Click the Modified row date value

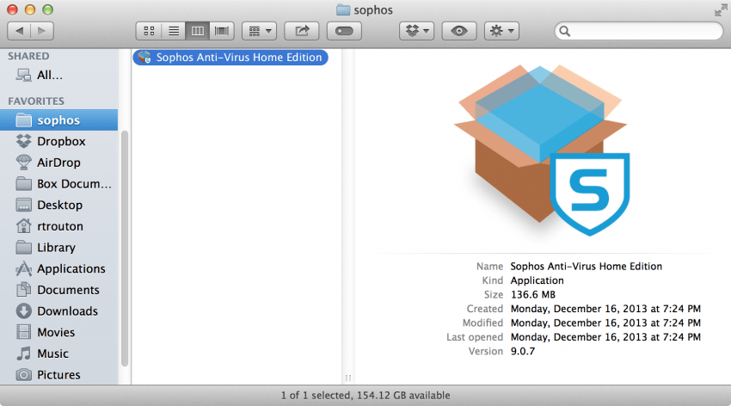tap(605, 323)
